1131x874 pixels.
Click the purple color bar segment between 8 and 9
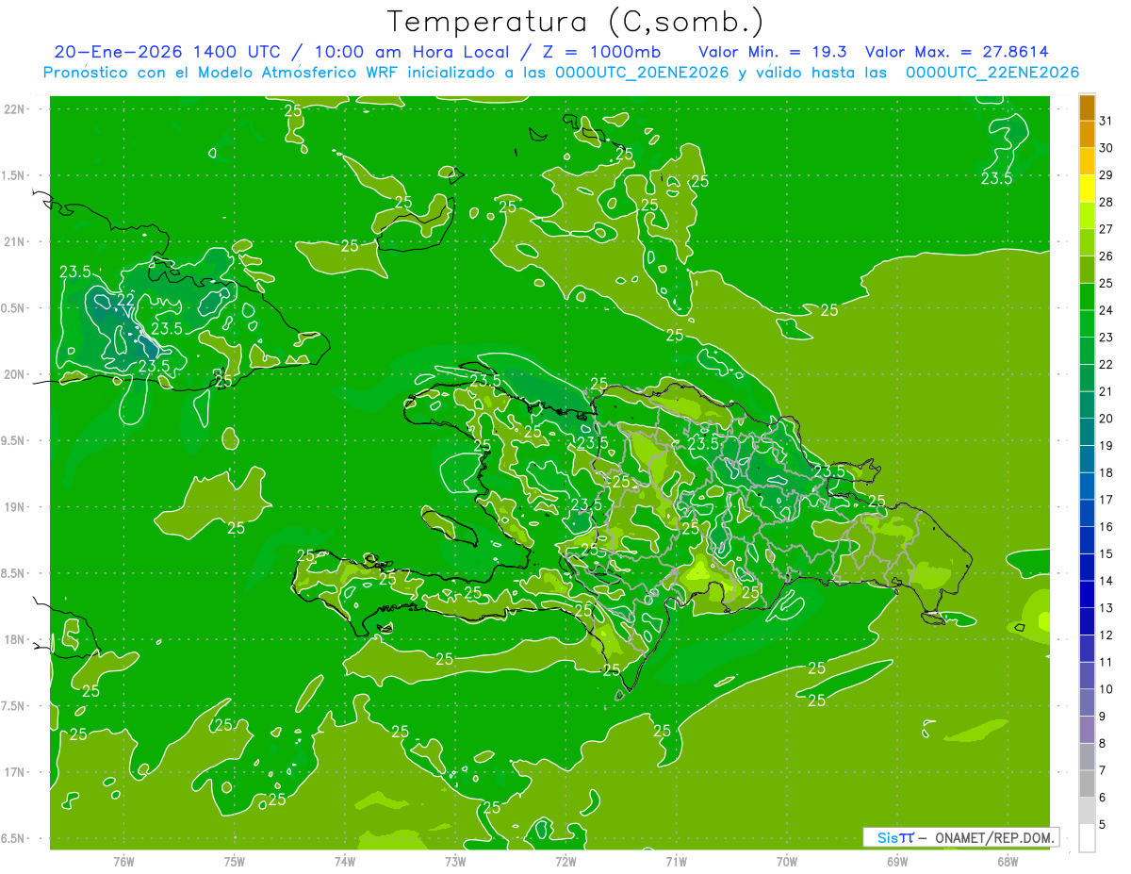click(x=1087, y=730)
